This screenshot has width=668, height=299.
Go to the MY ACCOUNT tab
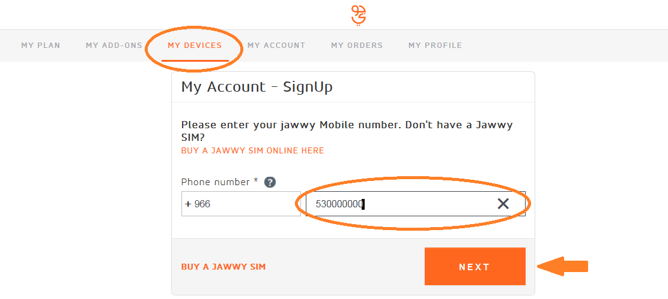276,46
